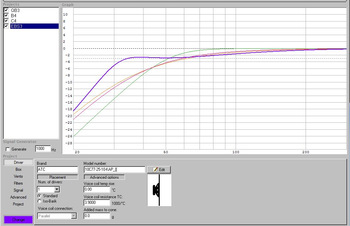Viewport: 350px width, 226px height.
Task: Click the Voice coil temp rise field
Action: click(x=97, y=190)
